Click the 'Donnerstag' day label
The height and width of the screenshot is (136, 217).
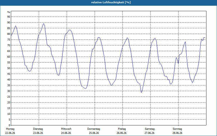94,129
